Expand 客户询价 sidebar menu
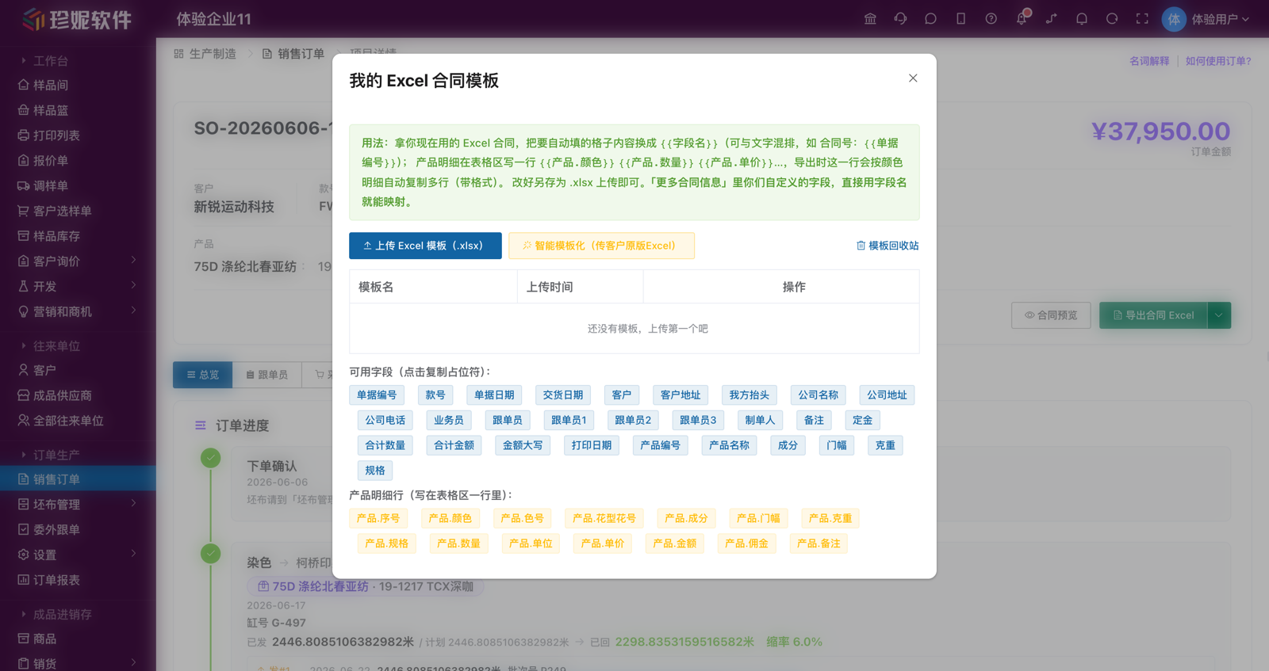 click(x=78, y=261)
